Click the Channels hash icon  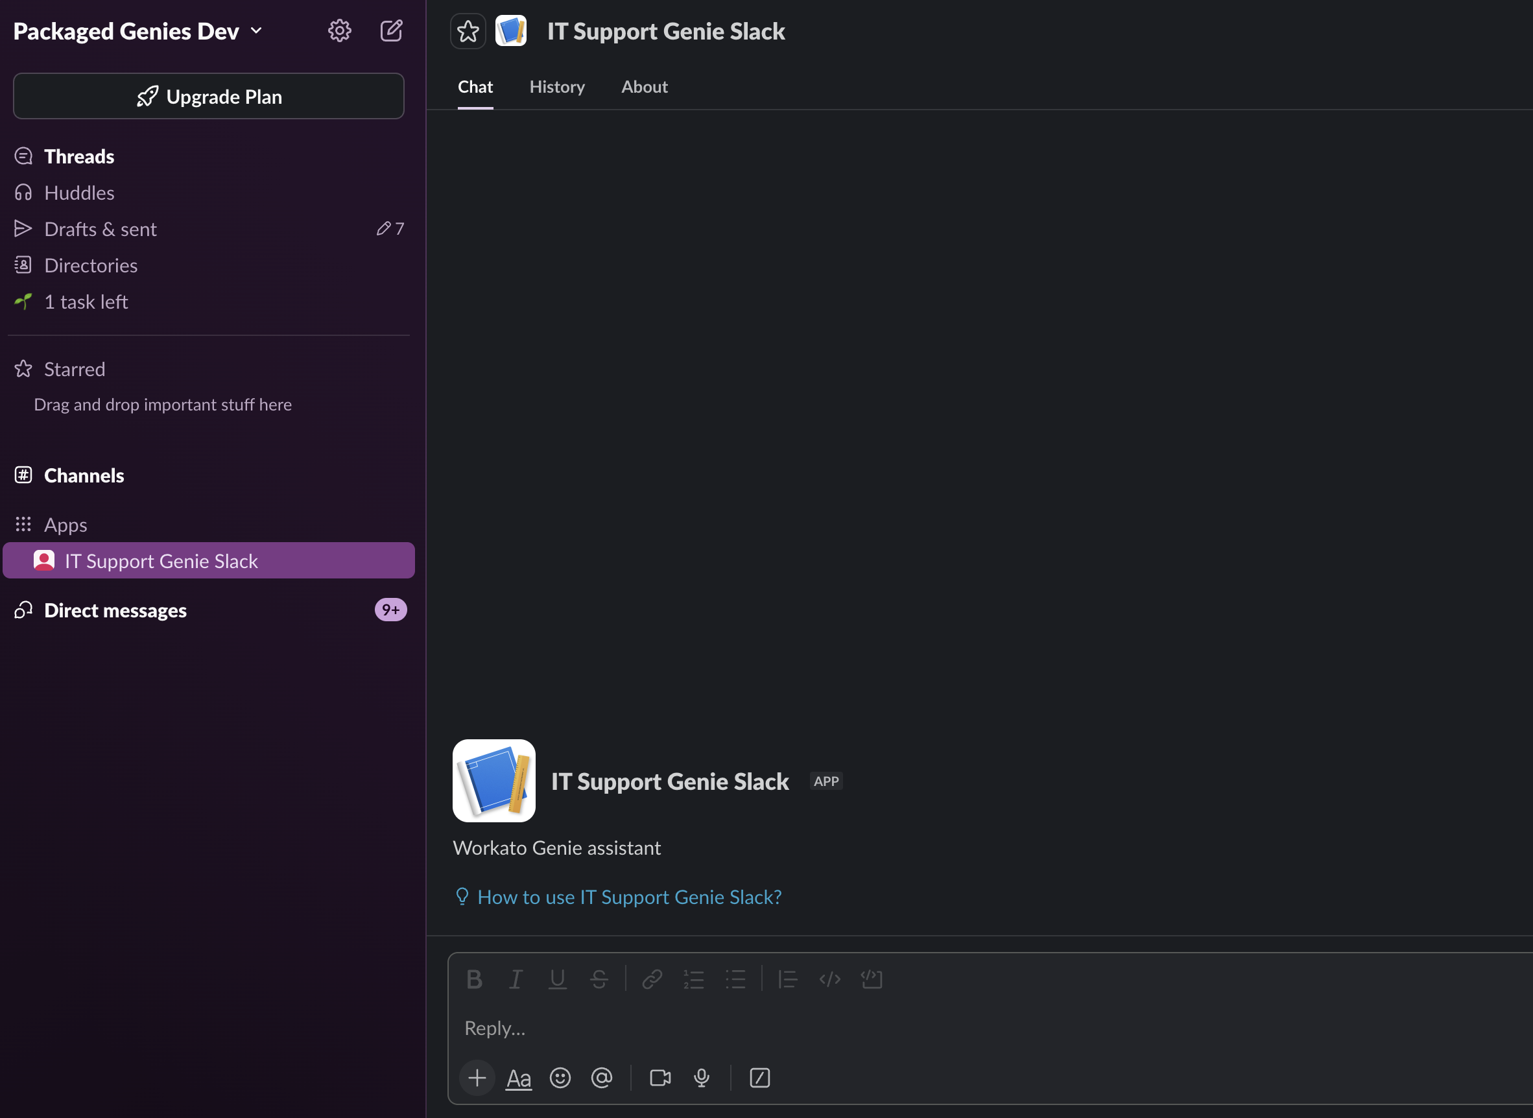(23, 475)
